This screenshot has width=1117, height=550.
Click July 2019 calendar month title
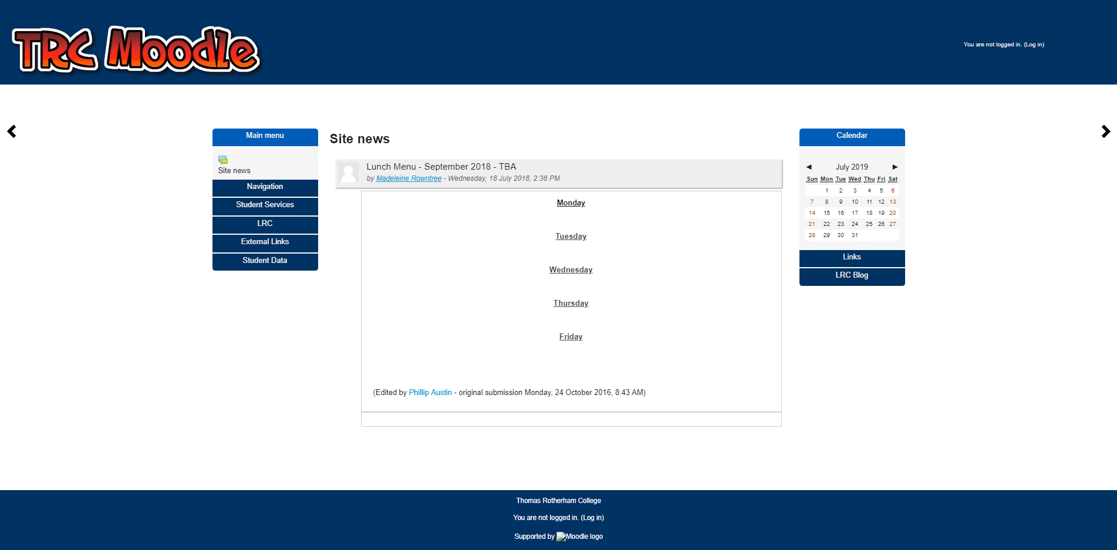coord(852,167)
